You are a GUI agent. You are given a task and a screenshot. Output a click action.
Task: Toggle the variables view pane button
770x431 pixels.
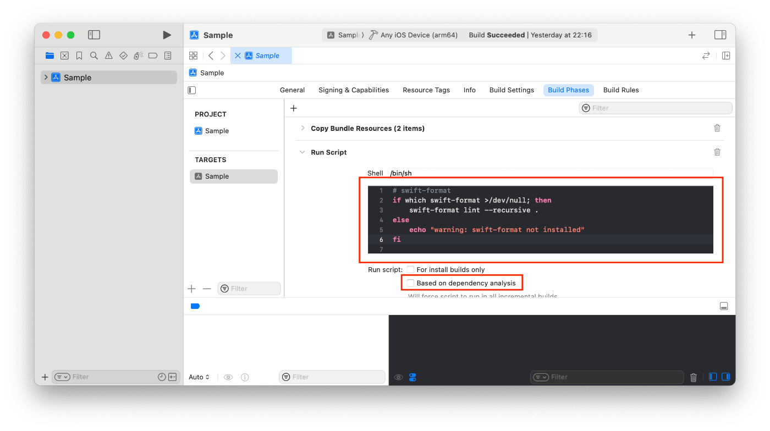pyautogui.click(x=713, y=377)
